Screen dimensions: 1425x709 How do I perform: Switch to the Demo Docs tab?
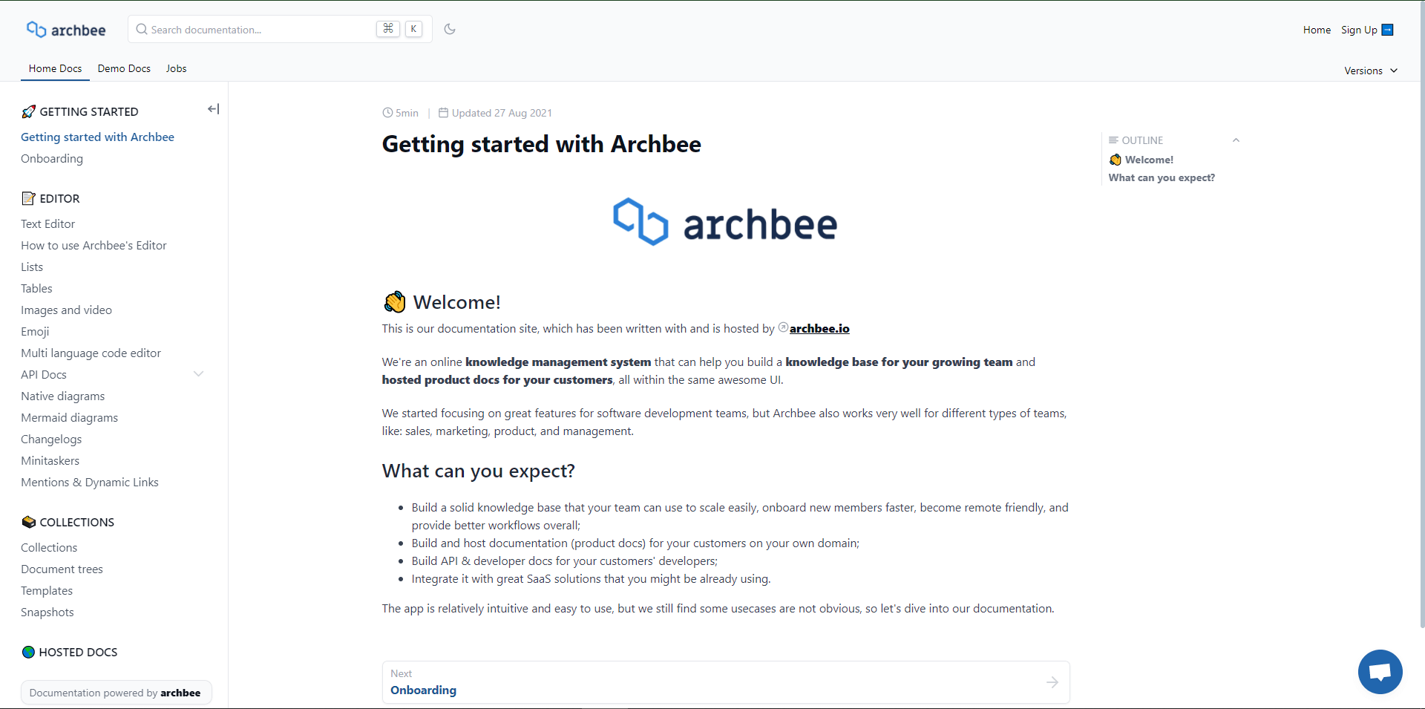point(123,68)
